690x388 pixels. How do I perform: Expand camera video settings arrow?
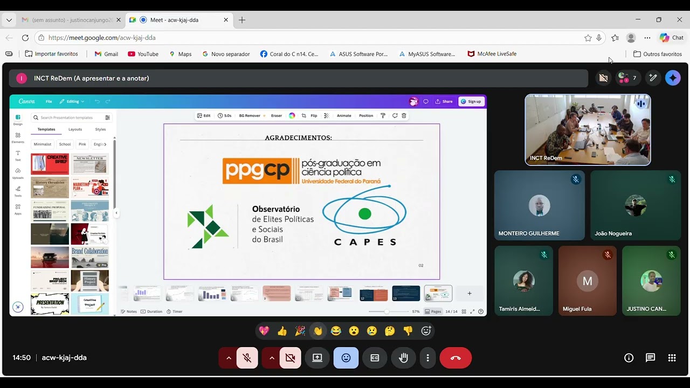click(x=272, y=358)
